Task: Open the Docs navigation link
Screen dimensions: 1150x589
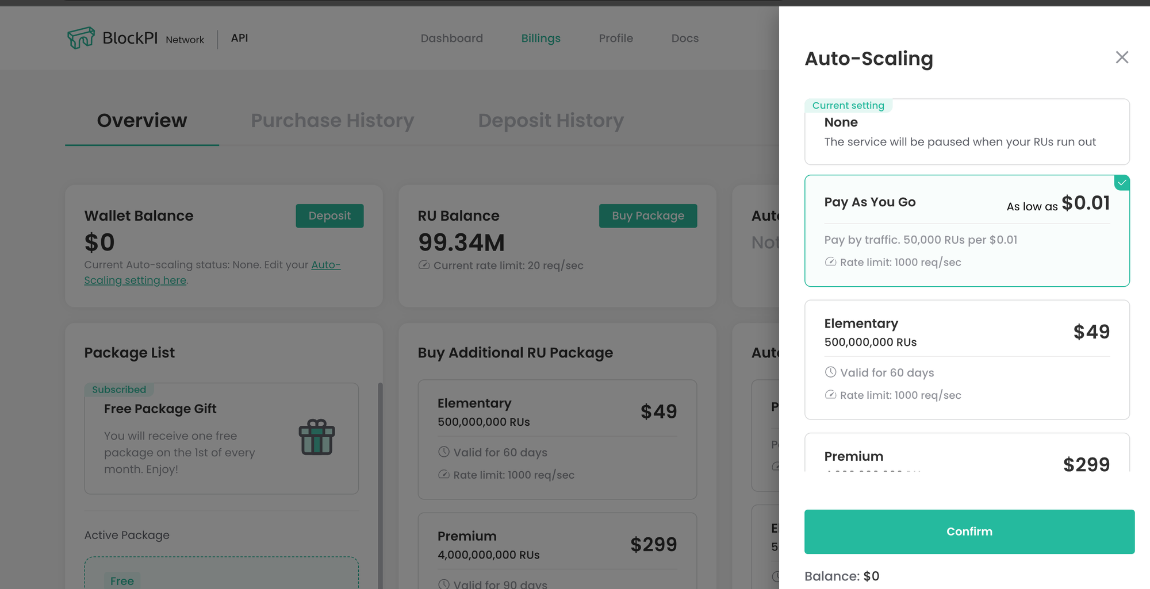Action: point(685,39)
